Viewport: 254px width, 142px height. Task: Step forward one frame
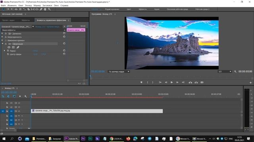pyautogui.click(x=177, y=82)
